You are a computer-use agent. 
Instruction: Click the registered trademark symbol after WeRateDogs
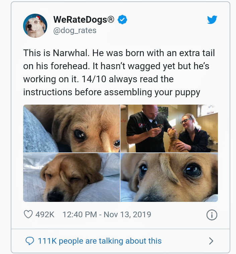(111, 19)
